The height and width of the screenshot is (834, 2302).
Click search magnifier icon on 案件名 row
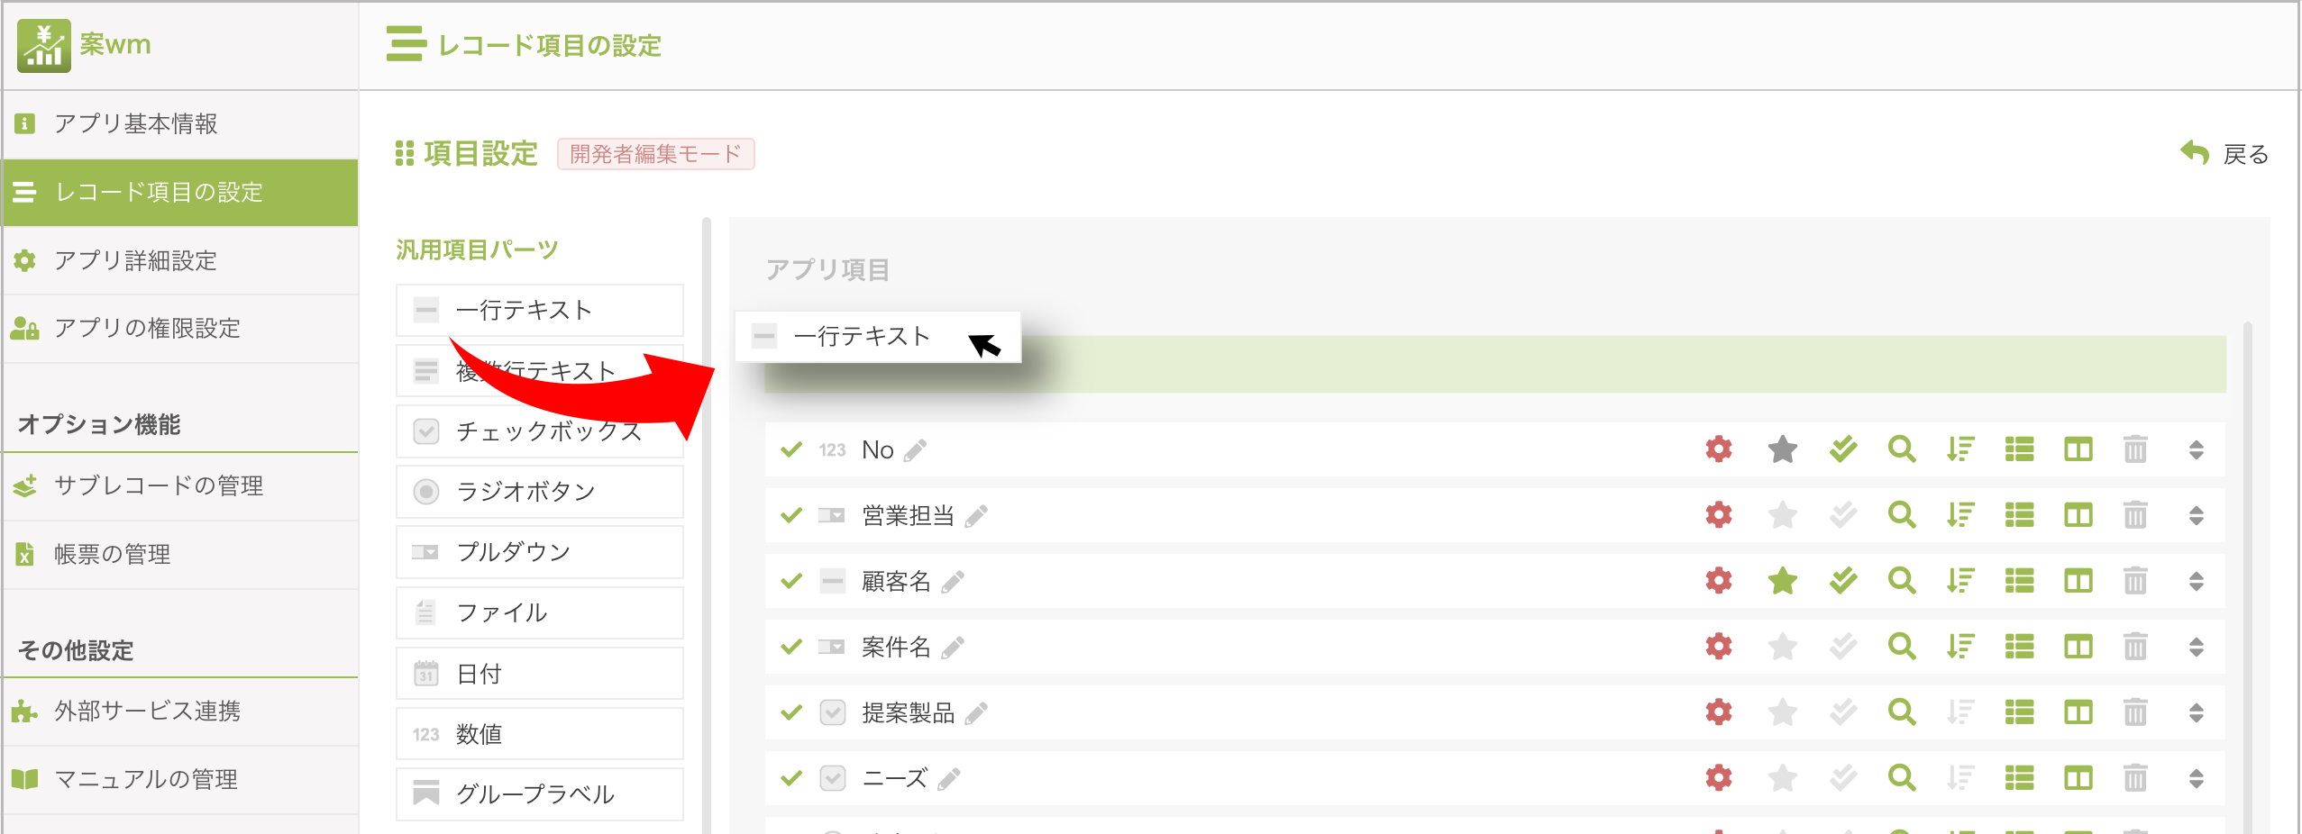pyautogui.click(x=1902, y=647)
